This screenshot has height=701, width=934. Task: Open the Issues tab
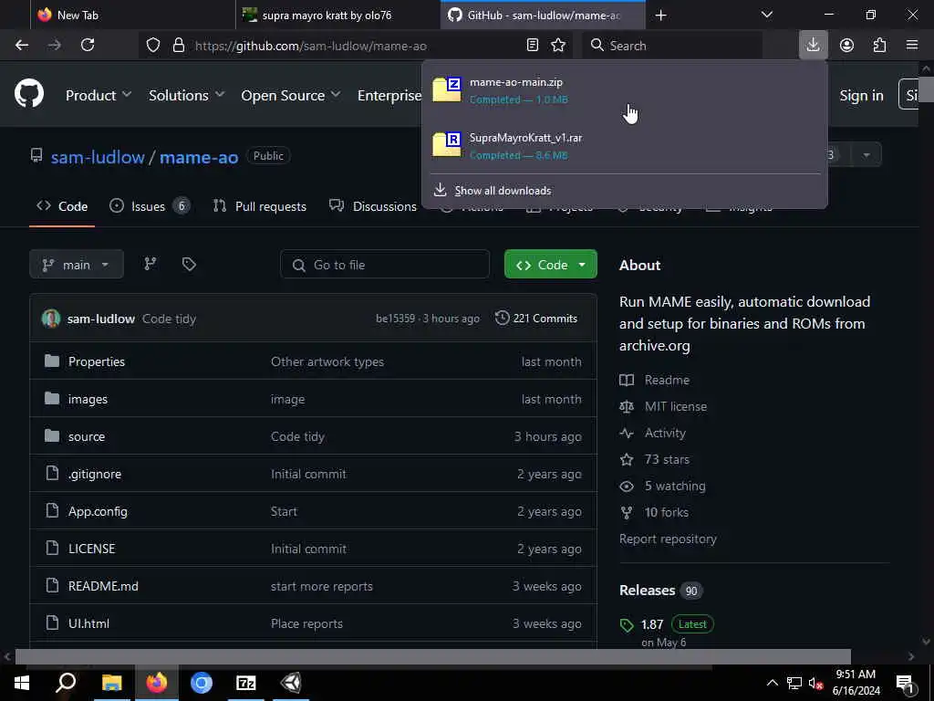click(x=150, y=206)
